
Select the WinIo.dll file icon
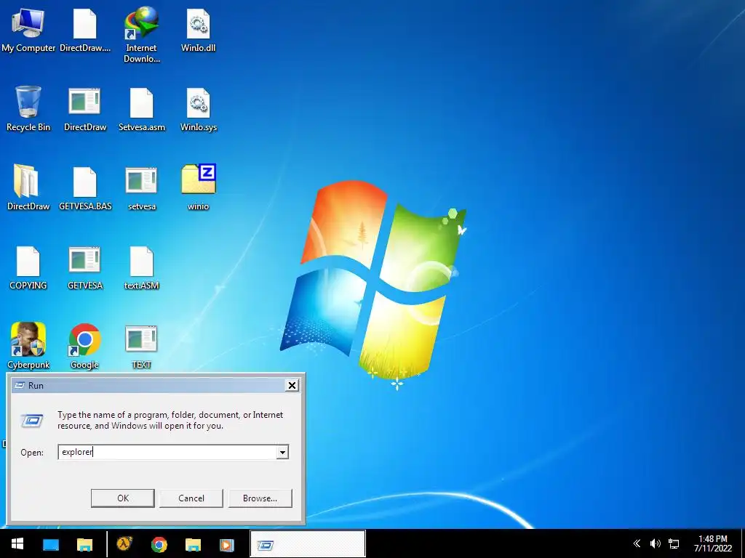pos(198,29)
